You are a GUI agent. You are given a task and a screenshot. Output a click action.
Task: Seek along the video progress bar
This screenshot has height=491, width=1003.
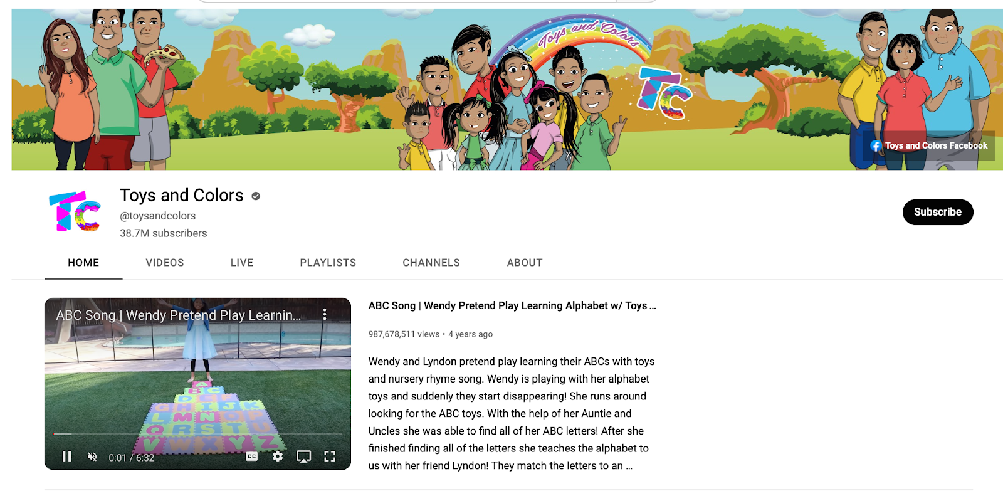(197, 433)
